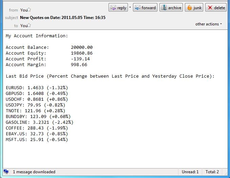Click the reply envelope button

(x=118, y=8)
